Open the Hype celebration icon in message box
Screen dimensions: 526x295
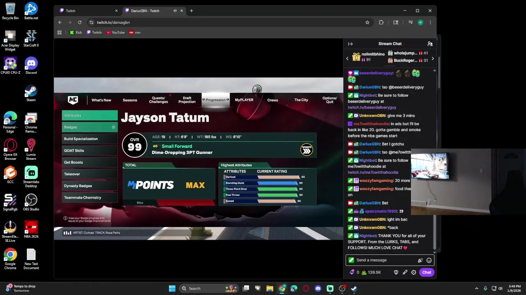tap(420, 260)
